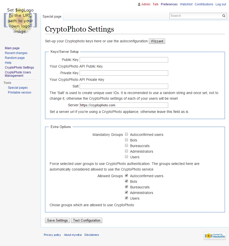Screen dimensions: 229x246
Task: Run Test Configuration
Action: click(x=87, y=221)
